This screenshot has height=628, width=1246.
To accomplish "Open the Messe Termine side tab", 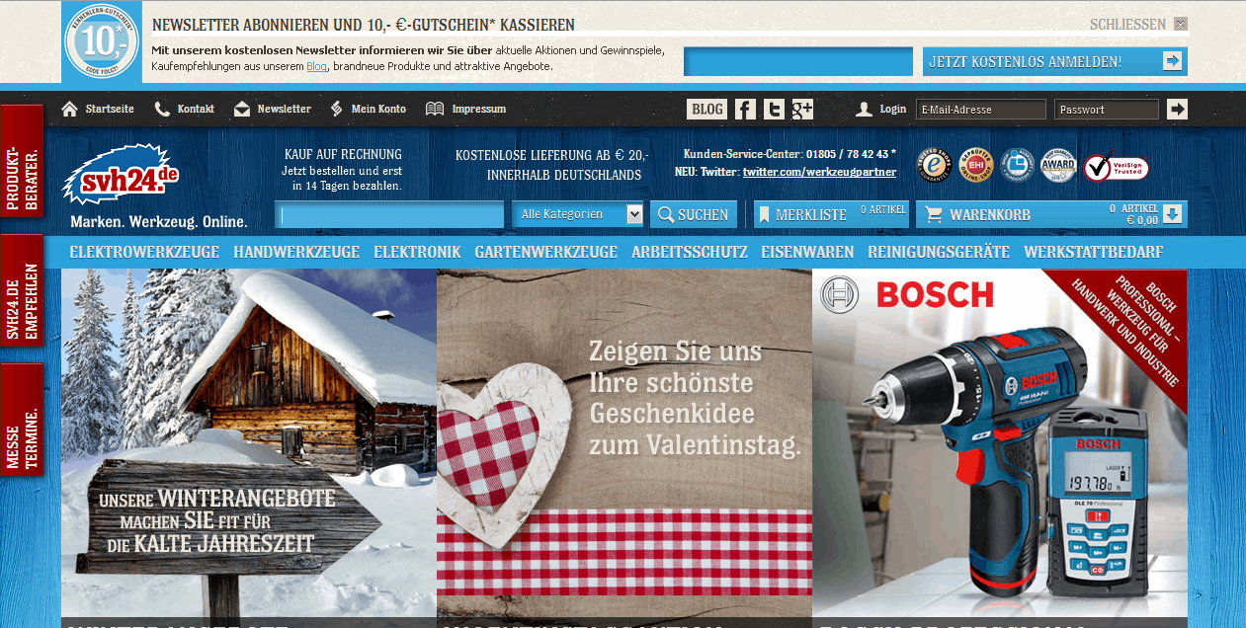I will pos(22,420).
